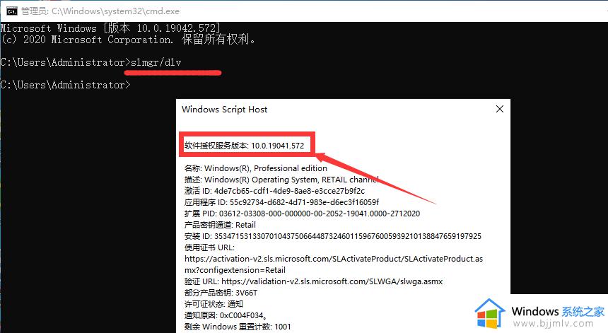Click the empty C:\Users\Administrator> prompt
Viewport: 608px width, 333px height.
click(65, 85)
